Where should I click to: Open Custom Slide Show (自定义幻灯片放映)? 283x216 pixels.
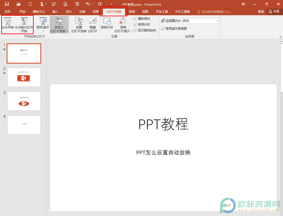tap(59, 25)
